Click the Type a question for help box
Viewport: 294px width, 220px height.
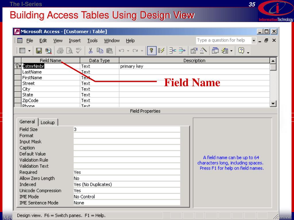(x=223, y=40)
